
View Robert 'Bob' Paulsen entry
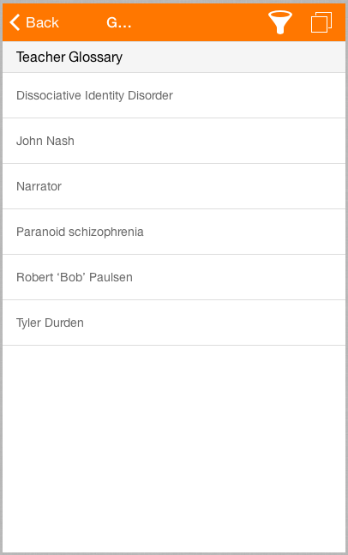(x=174, y=277)
